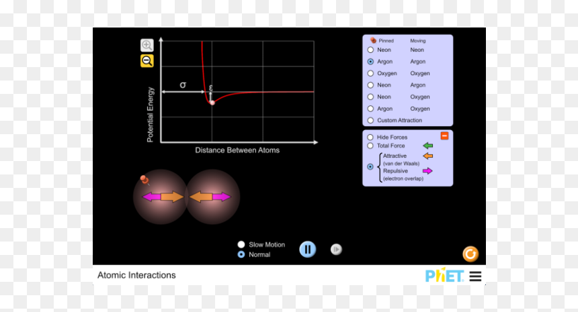The width and height of the screenshot is (578, 312).
Task: Click the 'Potential Energy' axis label
Action: coord(150,115)
